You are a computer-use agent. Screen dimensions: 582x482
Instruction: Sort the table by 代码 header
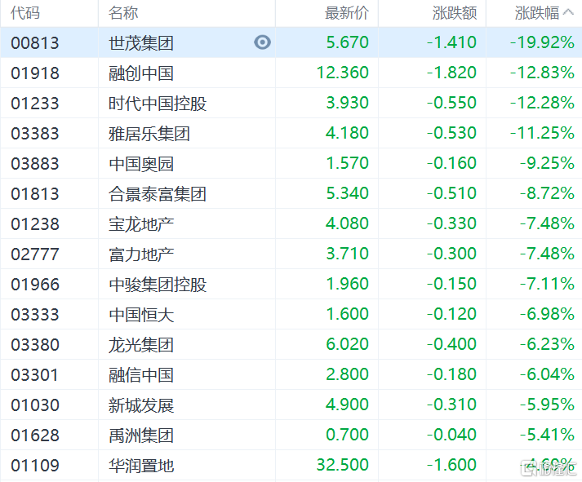click(x=25, y=13)
